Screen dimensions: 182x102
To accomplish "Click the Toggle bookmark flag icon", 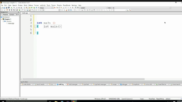I will (7, 10).
